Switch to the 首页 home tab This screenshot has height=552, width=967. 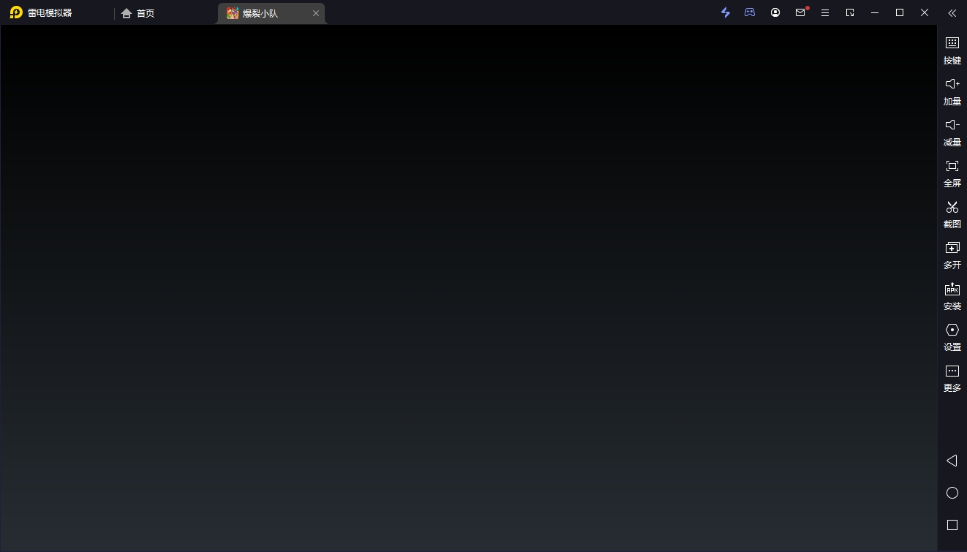(x=138, y=13)
